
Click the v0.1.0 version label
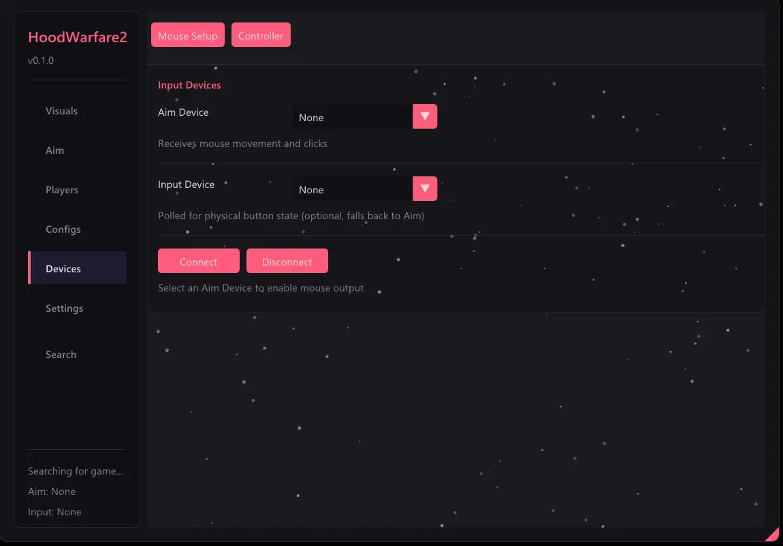[x=41, y=61]
